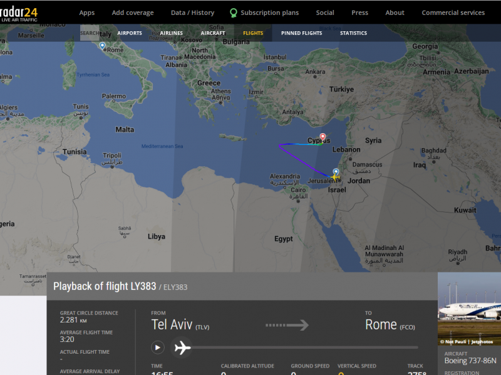Click the Search field in the sub-navigation
Viewport: 501px width, 375px height.
click(90, 33)
